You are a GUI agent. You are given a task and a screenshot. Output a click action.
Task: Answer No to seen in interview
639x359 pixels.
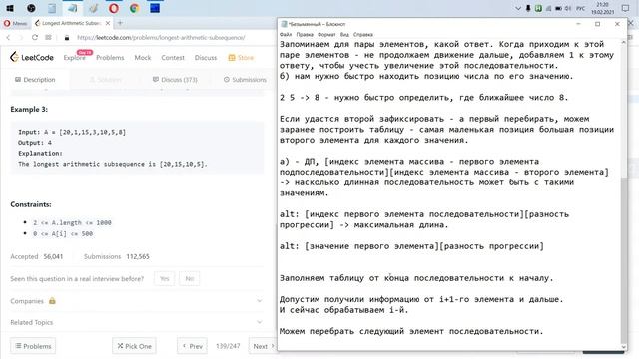click(190, 279)
